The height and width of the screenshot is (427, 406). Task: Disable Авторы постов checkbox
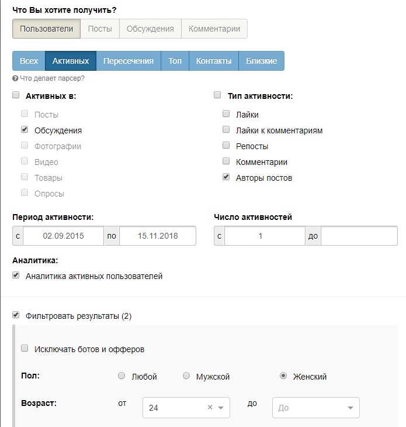226,177
